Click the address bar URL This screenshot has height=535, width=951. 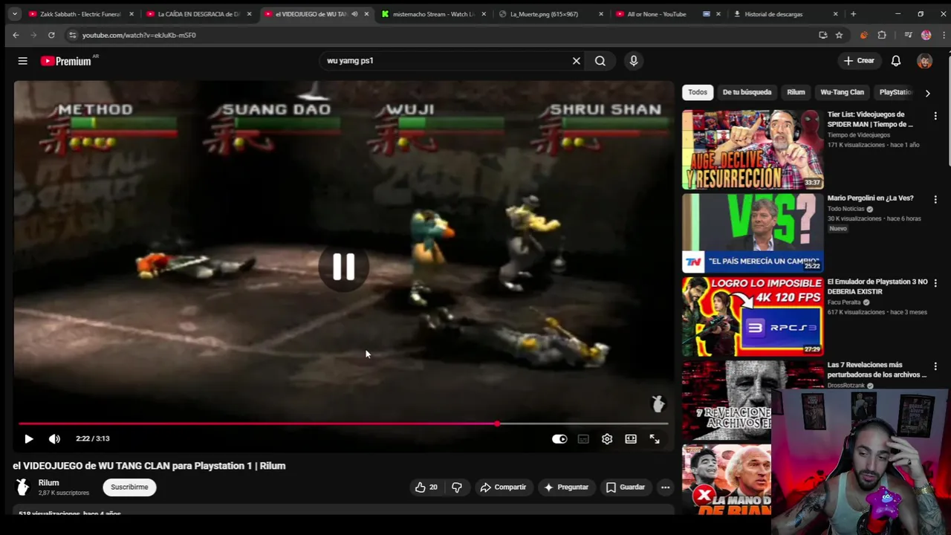[139, 35]
